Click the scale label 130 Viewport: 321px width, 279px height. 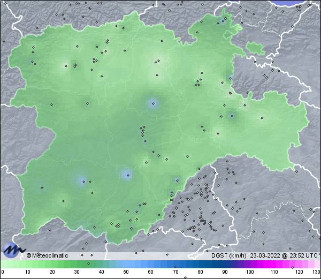click(x=316, y=272)
